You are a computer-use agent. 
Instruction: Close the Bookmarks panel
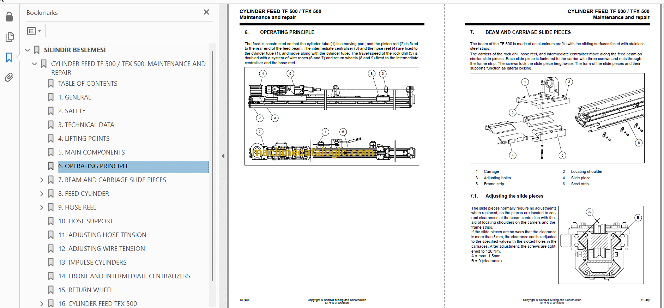206,12
